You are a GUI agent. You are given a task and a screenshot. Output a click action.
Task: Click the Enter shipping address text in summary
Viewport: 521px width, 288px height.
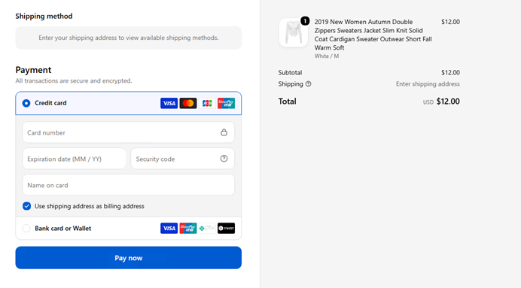[x=428, y=84]
